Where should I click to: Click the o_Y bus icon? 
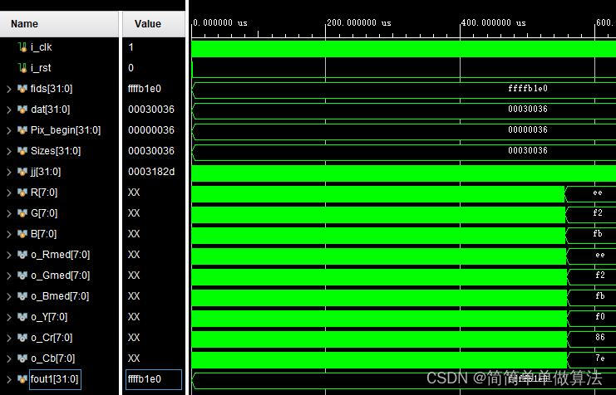pos(22,318)
